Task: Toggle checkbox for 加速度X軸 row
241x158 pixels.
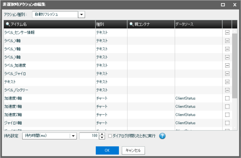Action: 227,98
